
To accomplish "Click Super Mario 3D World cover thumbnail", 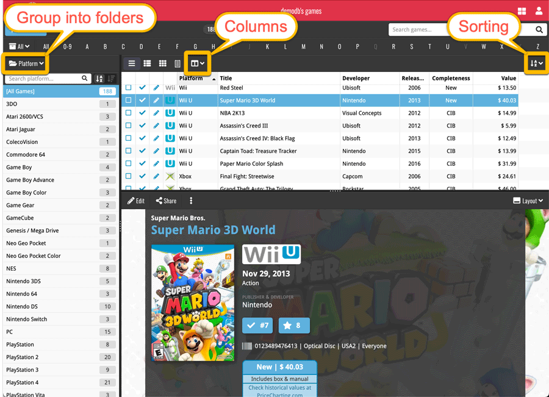I will [x=193, y=303].
